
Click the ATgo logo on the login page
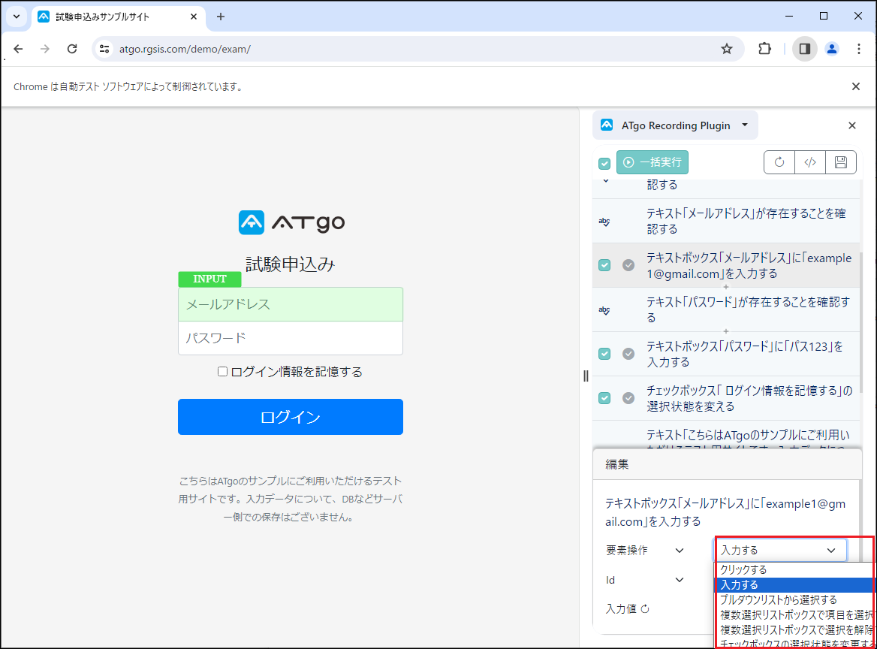pos(291,222)
